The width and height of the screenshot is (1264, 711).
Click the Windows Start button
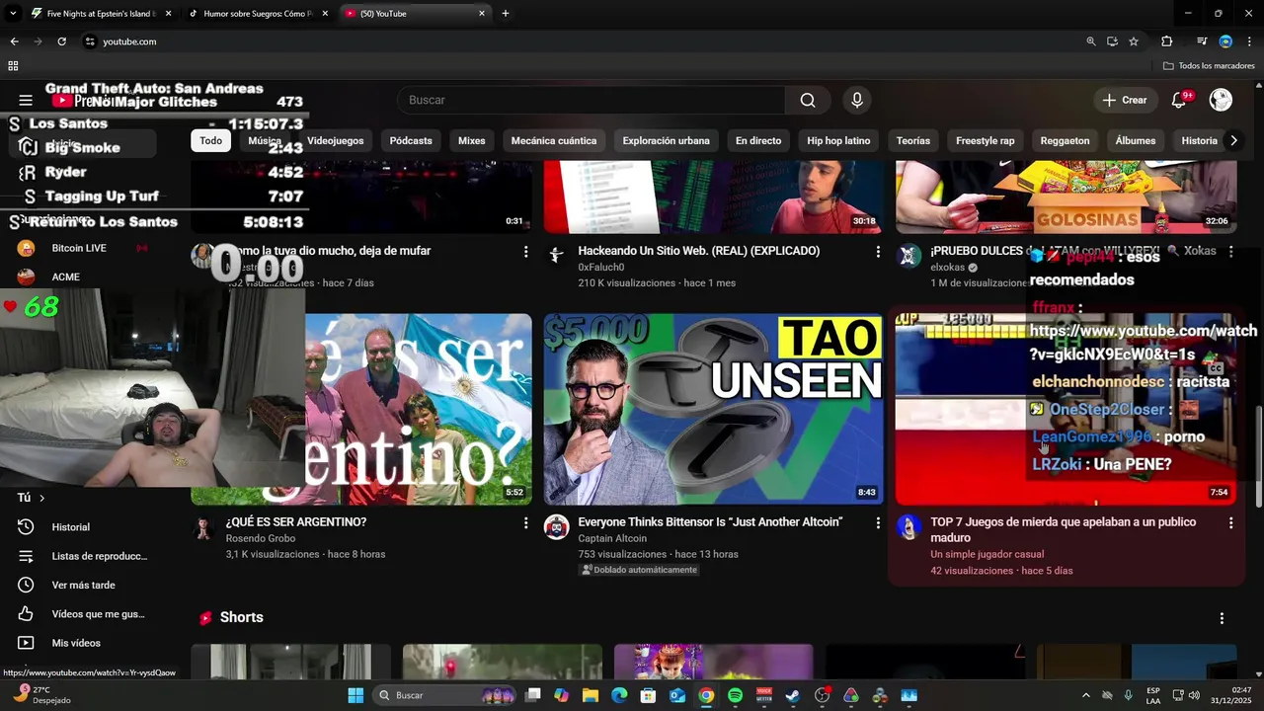click(355, 695)
